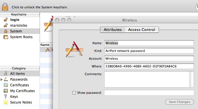Switch to the Attributes tab

113,30
